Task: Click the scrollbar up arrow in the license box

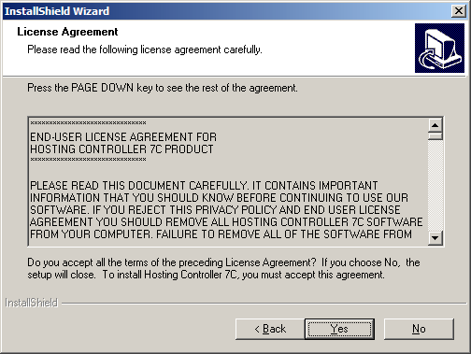Action: tap(435, 125)
